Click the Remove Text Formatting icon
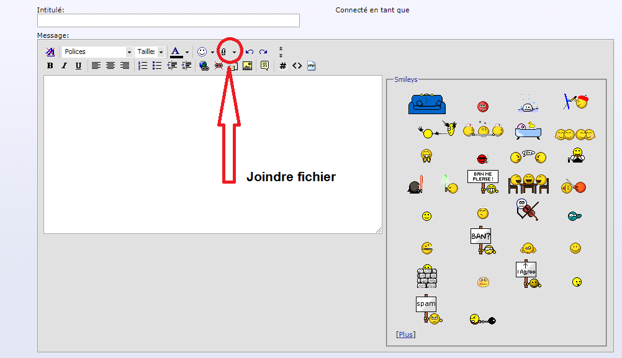The height and width of the screenshot is (358, 622). point(50,51)
